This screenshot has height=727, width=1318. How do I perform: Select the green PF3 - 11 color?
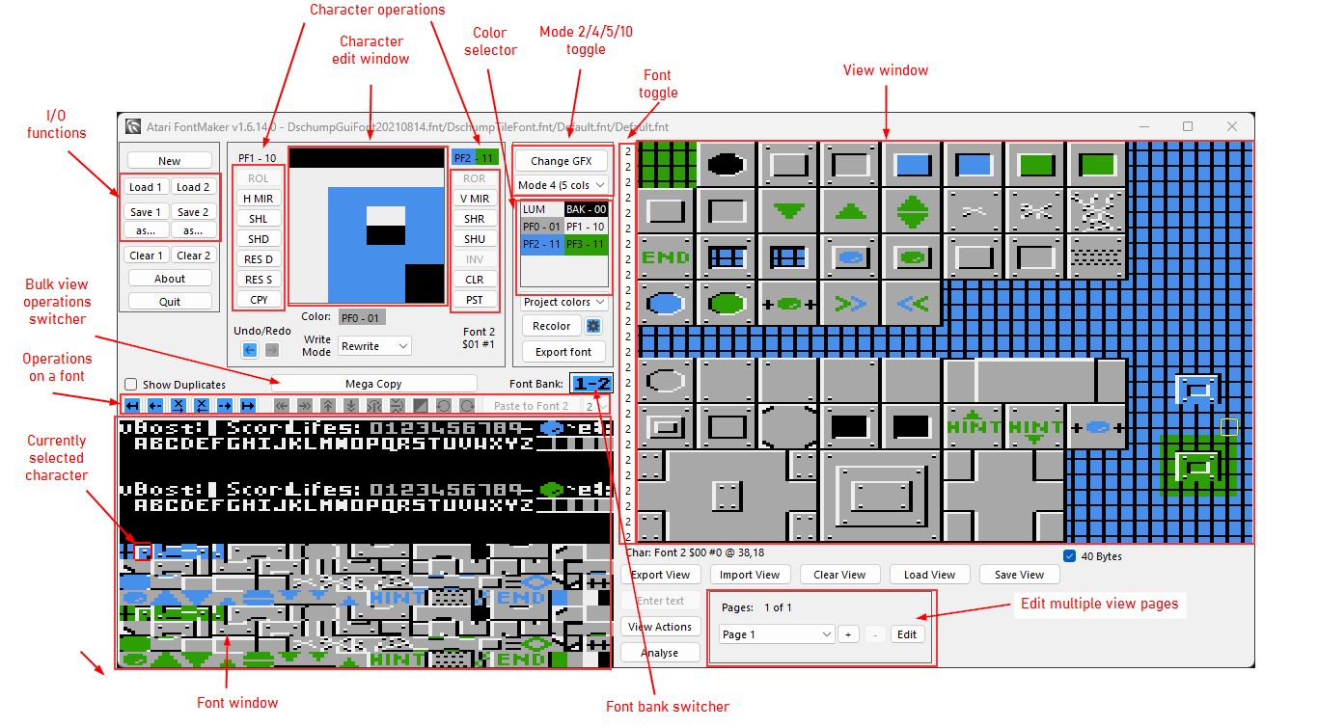587,245
